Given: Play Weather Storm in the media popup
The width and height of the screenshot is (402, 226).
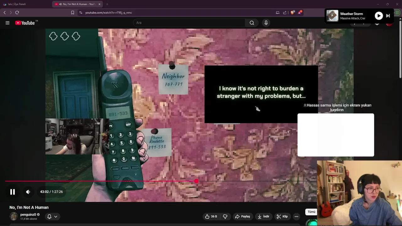Looking at the screenshot, I should pos(379,16).
